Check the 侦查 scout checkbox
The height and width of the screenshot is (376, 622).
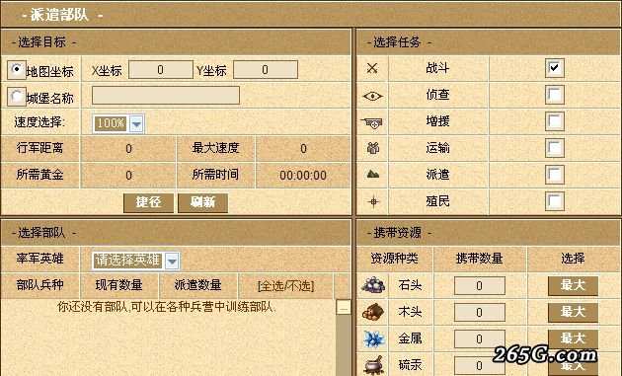[554, 95]
